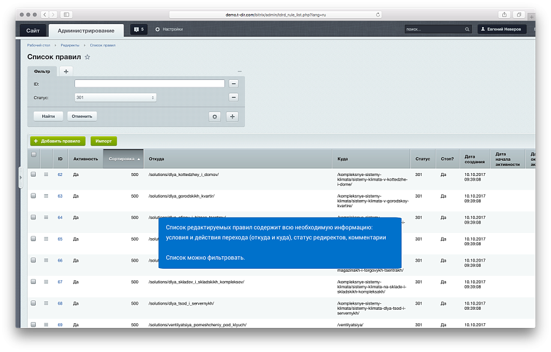Add a new filter tab with plus

click(x=66, y=72)
